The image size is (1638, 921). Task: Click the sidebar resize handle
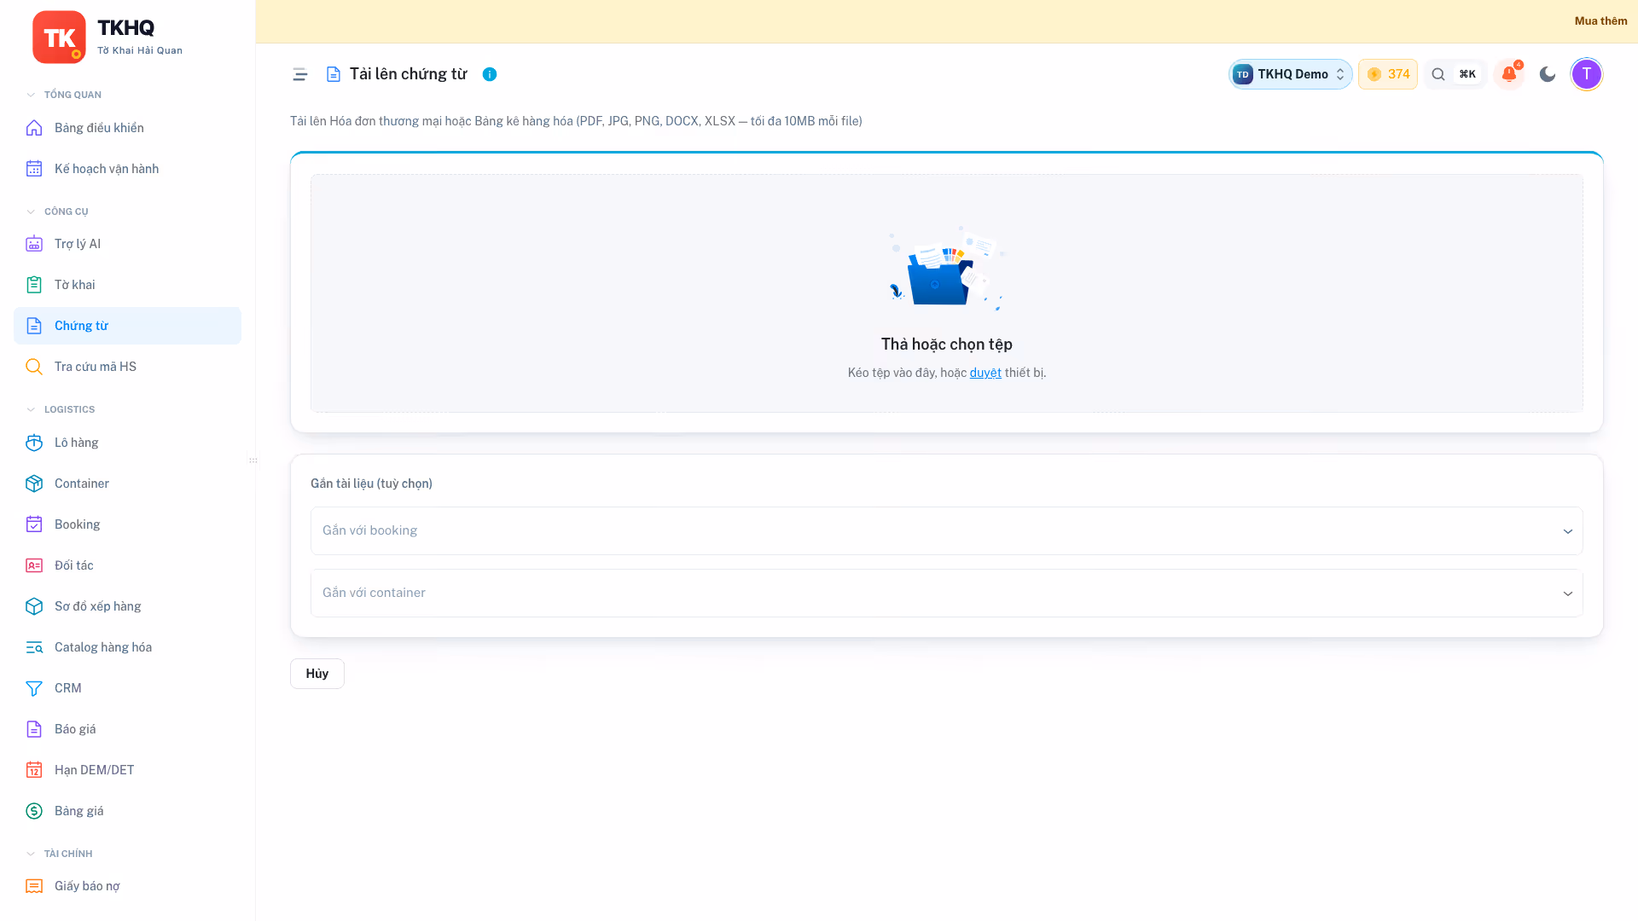[253, 460]
